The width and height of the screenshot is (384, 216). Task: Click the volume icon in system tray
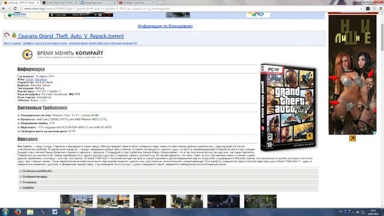pos(358,212)
